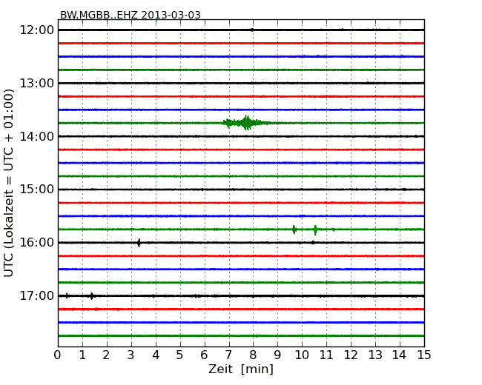Click the Zeit [min] axis label
Viewport: 482px width, 385px height.
coord(241,369)
